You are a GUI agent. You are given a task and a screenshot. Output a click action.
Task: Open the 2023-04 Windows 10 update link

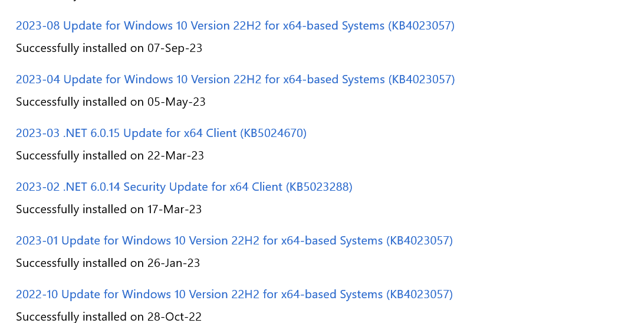click(x=235, y=80)
